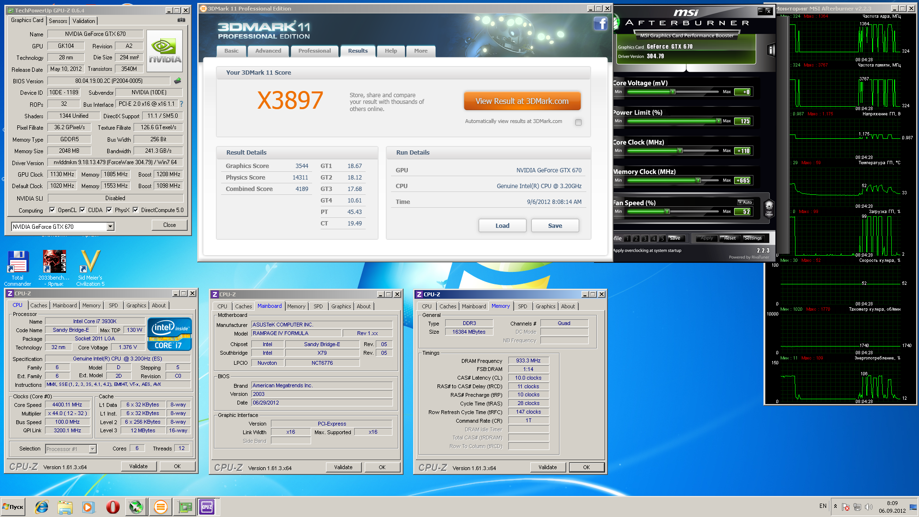
Task: Click the network tray icon
Action: click(857, 507)
